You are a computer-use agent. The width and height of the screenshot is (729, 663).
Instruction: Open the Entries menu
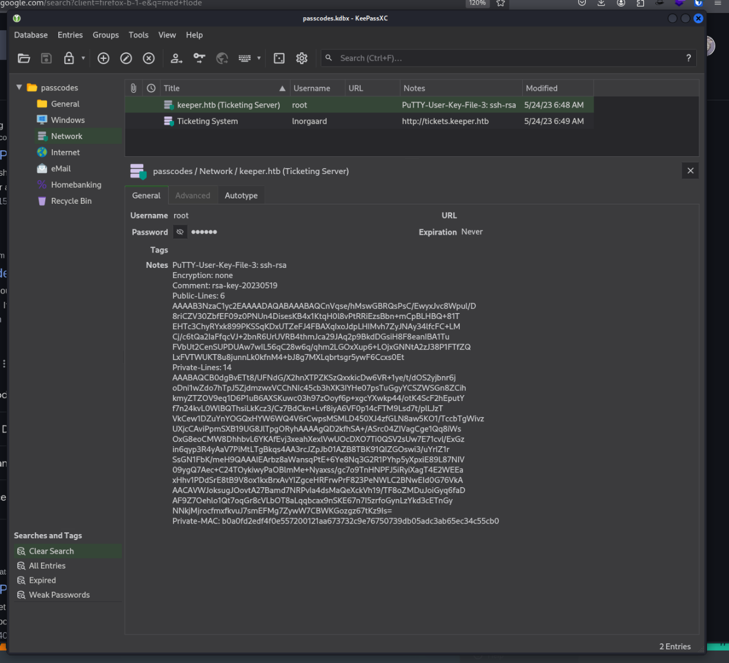(70, 35)
